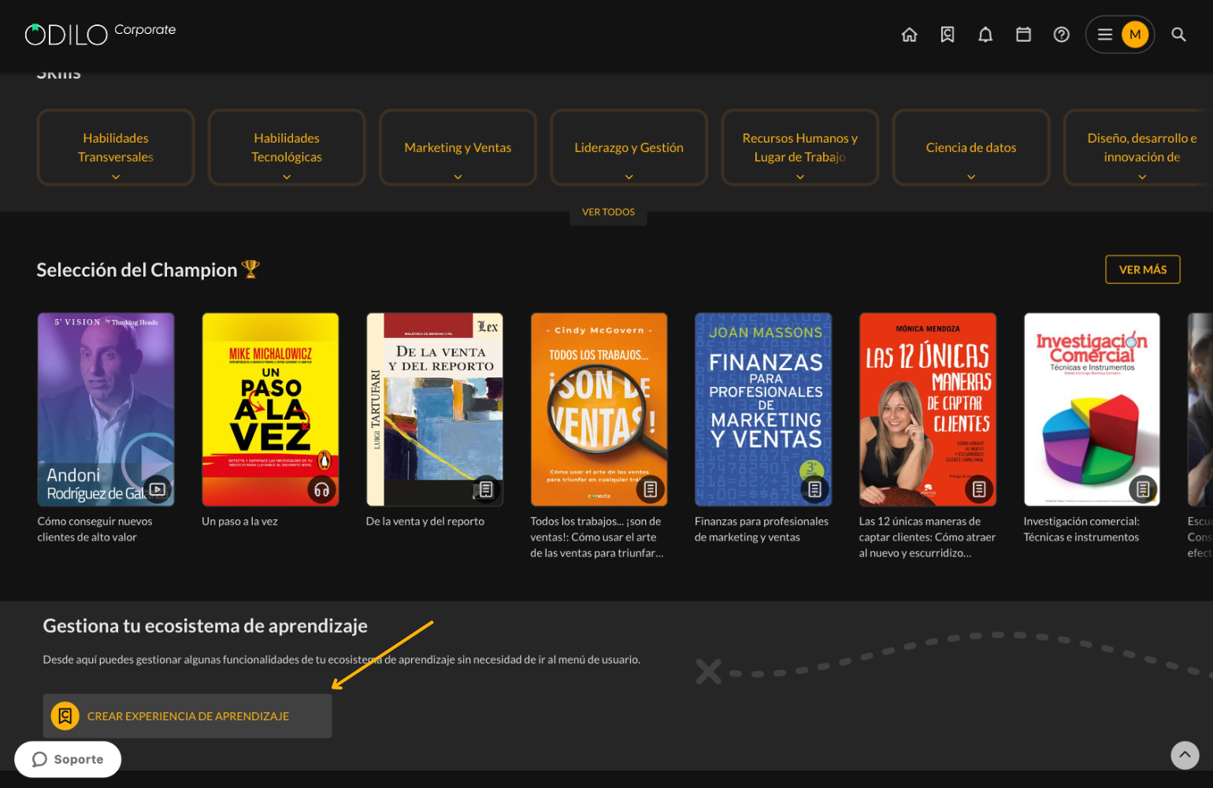Click the VER MÁS button
The image size is (1213, 788).
(x=1142, y=269)
